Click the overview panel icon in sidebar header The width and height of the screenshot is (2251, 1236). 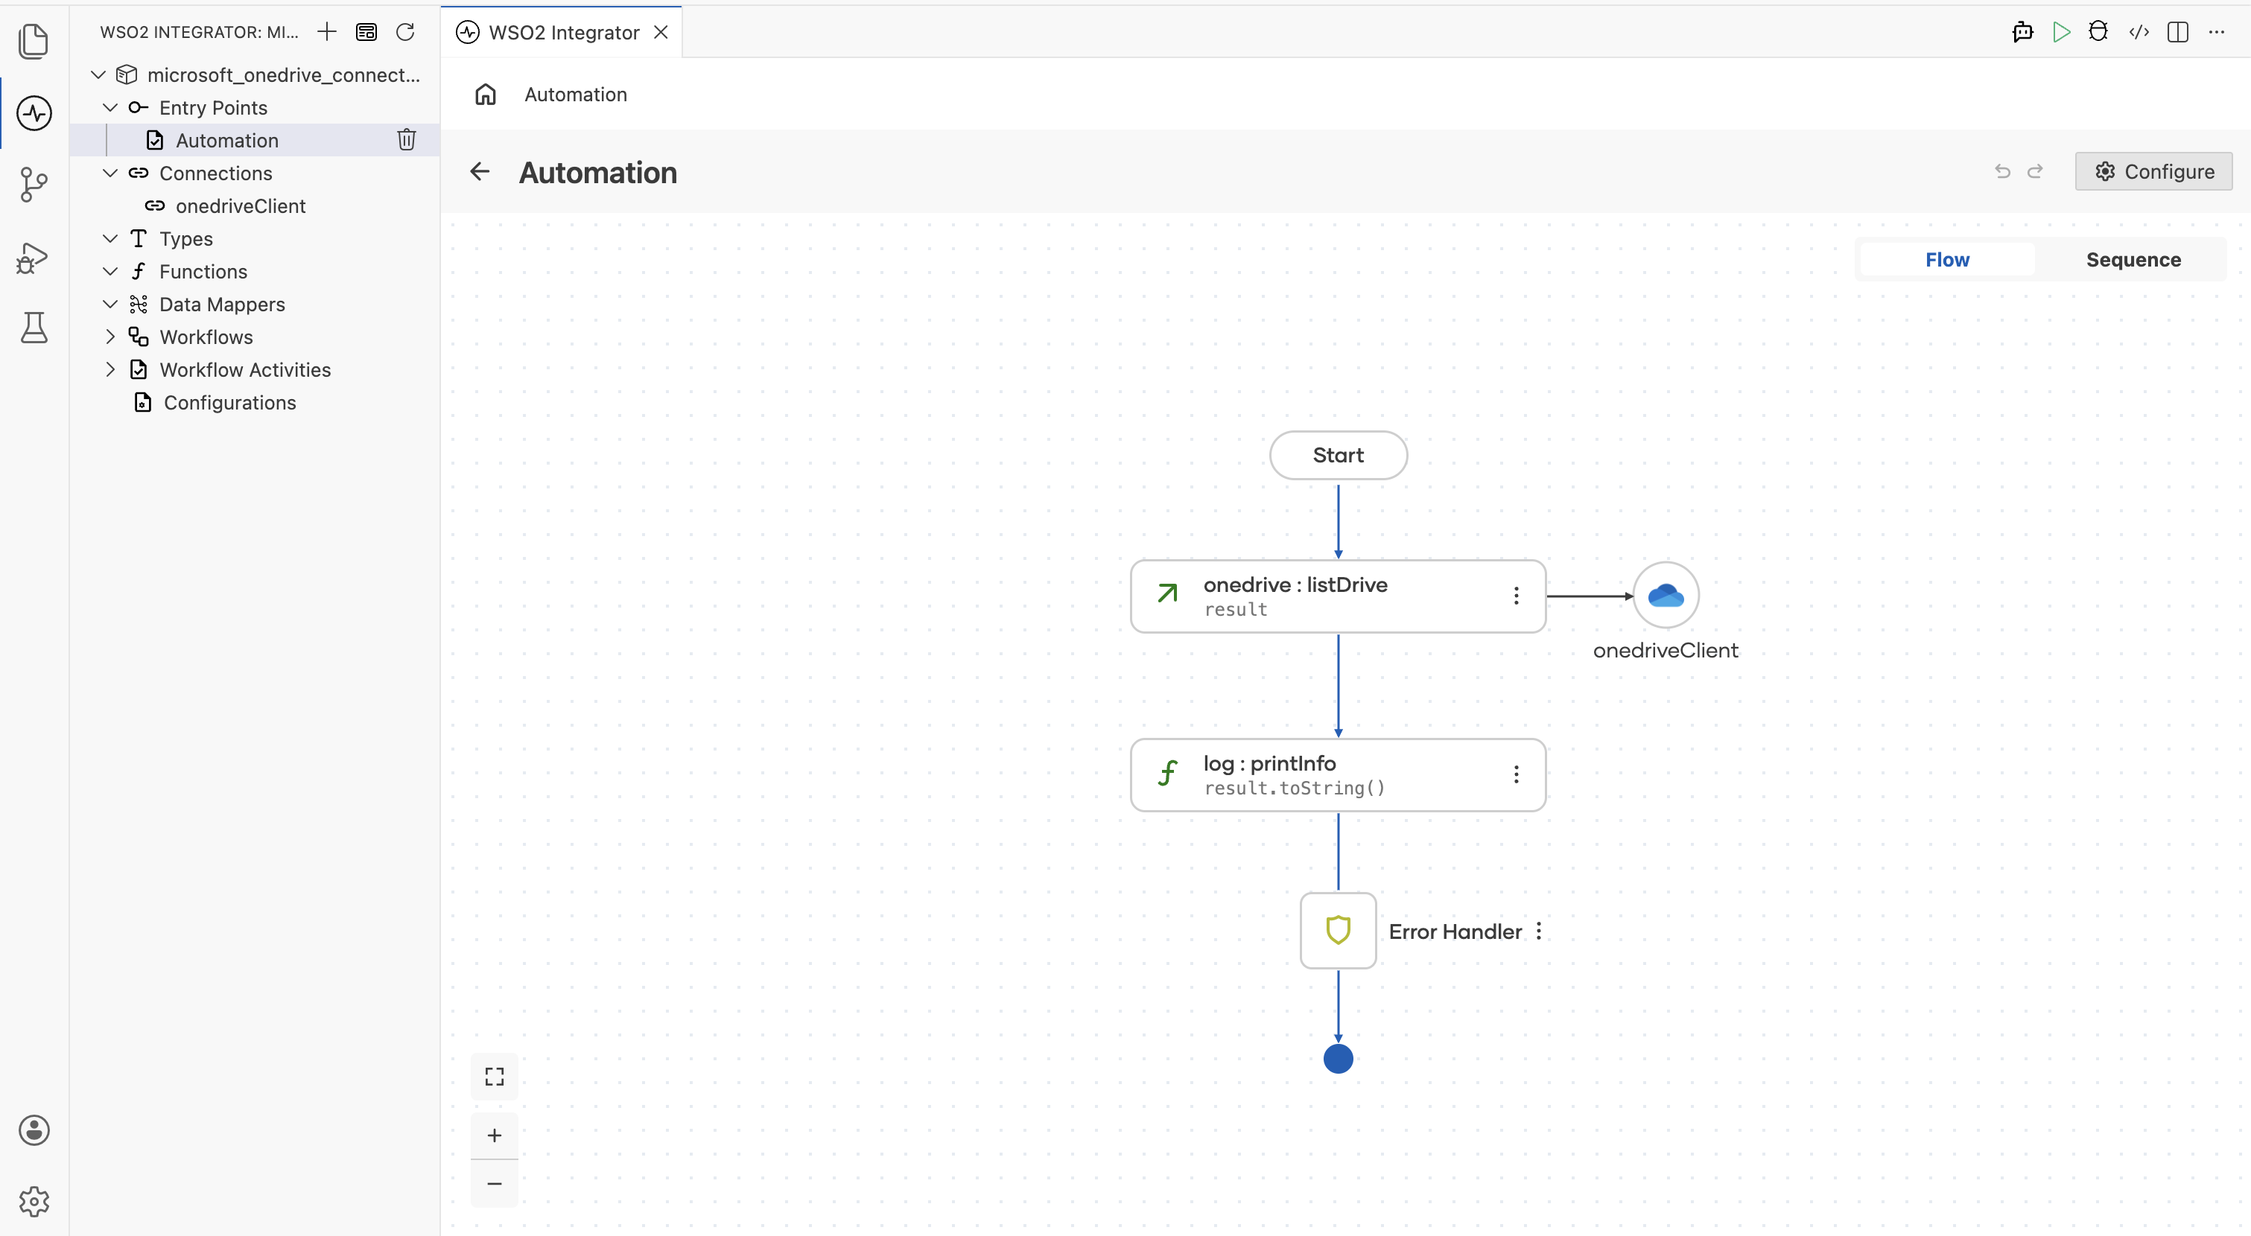[x=366, y=32]
